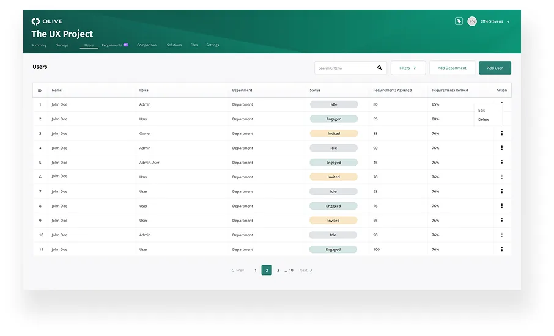Click the Department column header
This screenshot has width=554, height=336.
click(242, 90)
